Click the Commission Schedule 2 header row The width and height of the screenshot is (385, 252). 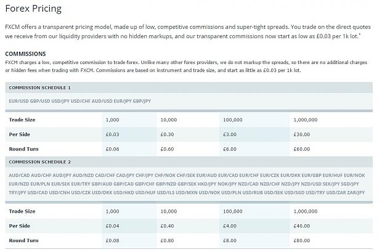coord(189,162)
